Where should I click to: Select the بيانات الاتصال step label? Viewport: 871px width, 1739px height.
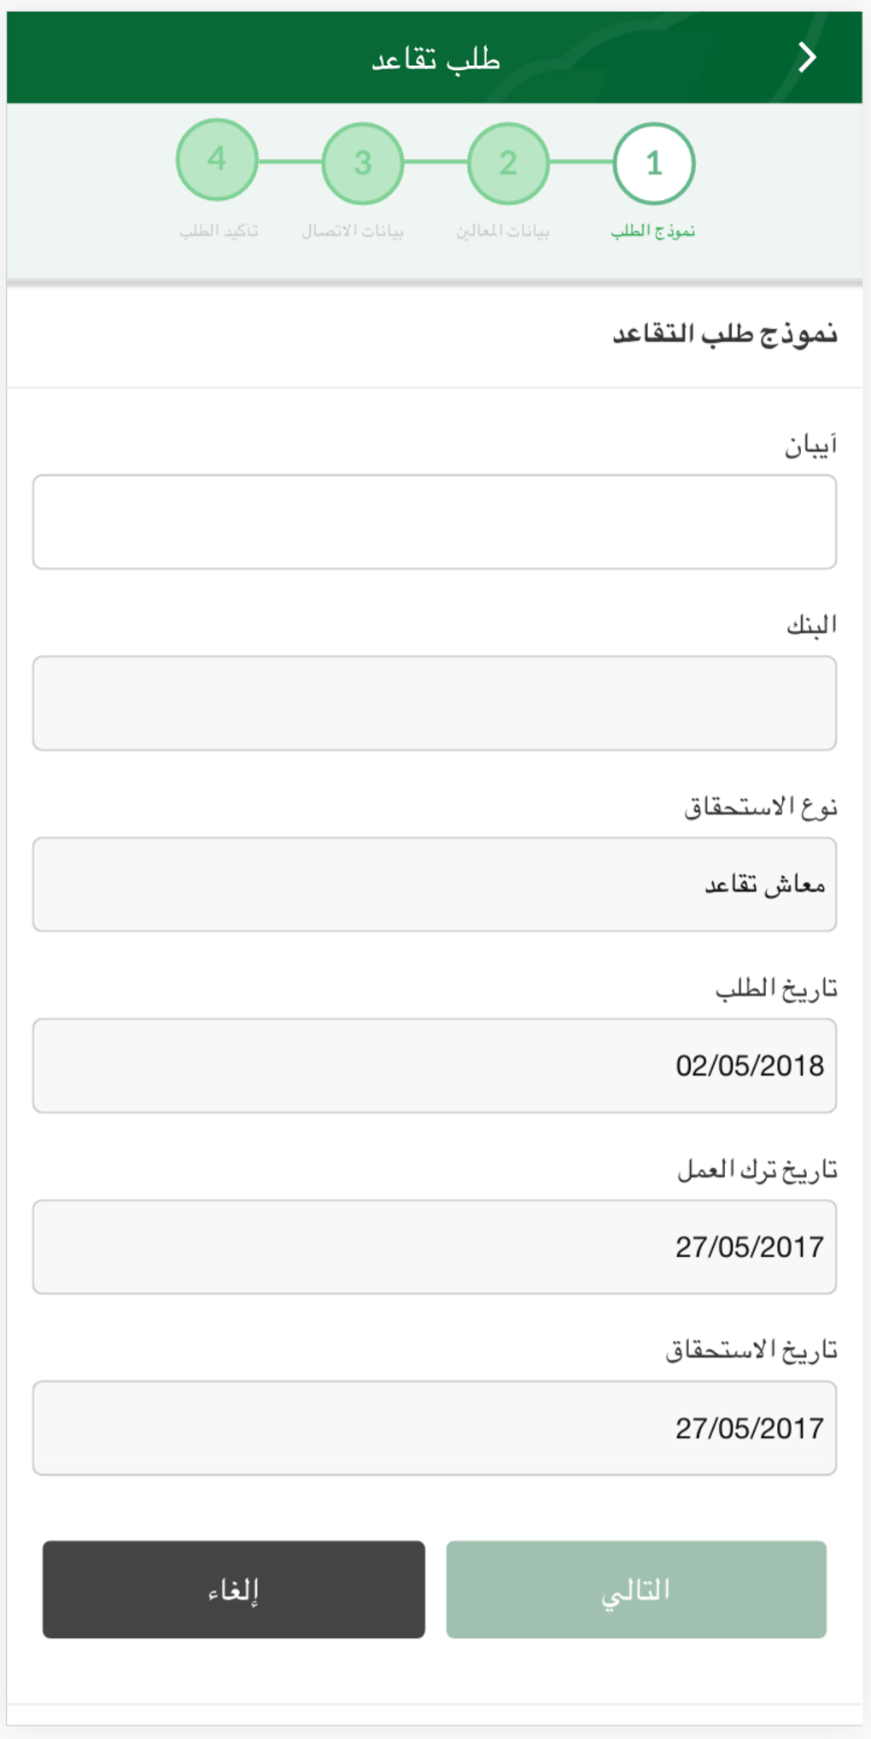point(352,231)
